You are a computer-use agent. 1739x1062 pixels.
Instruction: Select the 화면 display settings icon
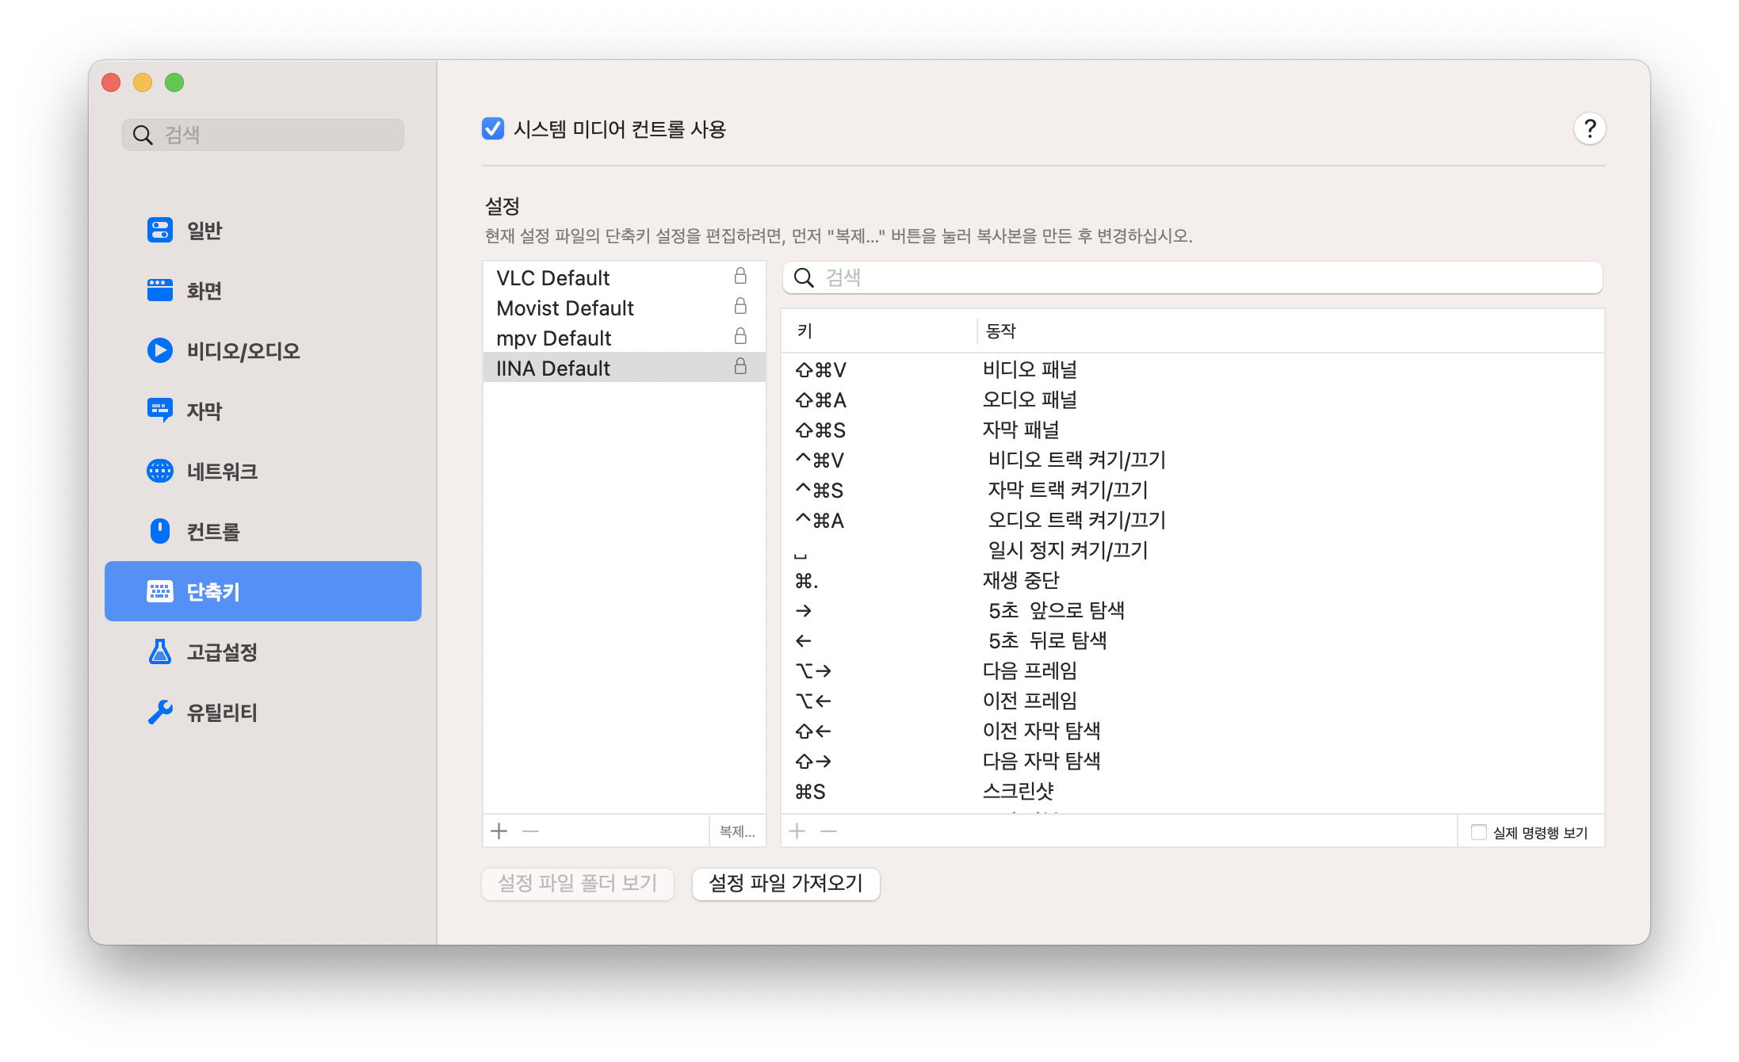pos(160,290)
